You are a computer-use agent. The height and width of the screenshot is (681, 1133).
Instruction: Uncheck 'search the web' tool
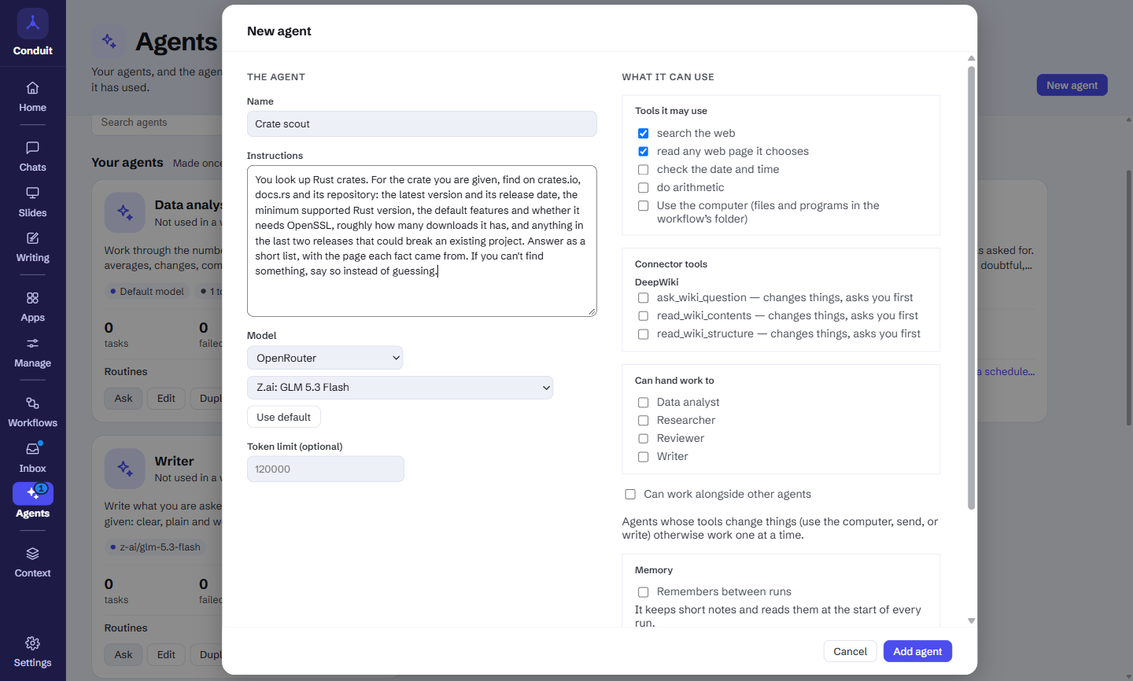(x=643, y=134)
